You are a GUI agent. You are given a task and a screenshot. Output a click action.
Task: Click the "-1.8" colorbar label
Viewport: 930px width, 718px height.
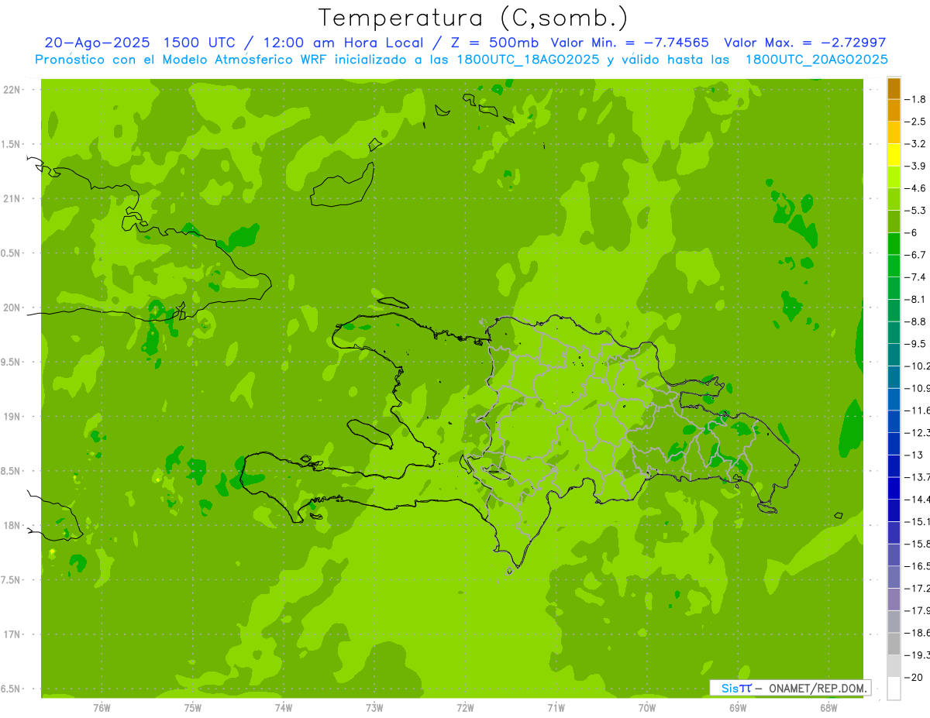[916, 99]
